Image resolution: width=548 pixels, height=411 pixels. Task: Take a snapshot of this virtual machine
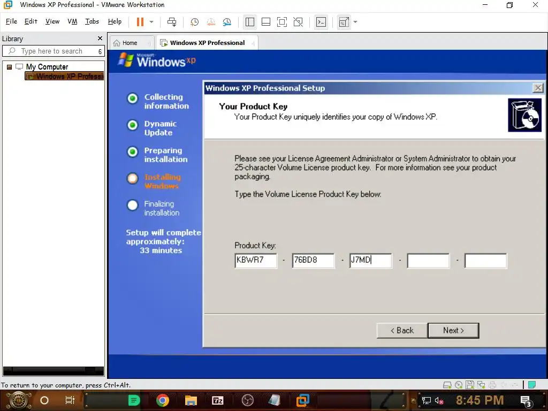point(194,22)
